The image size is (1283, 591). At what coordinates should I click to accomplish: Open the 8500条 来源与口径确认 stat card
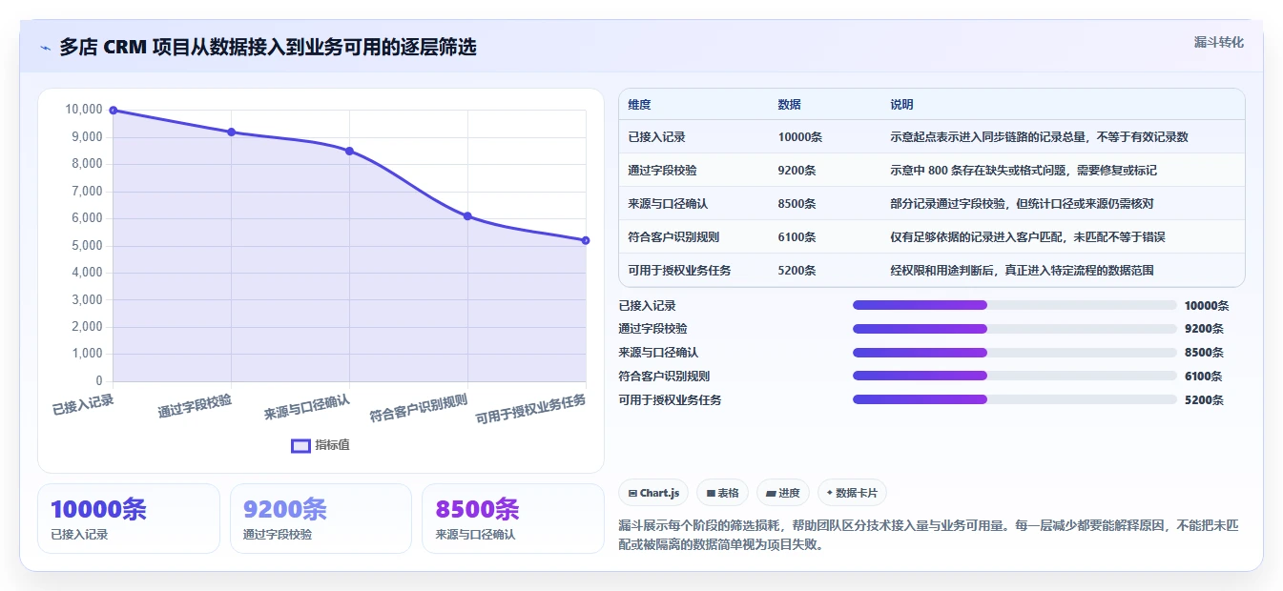pyautogui.click(x=513, y=519)
